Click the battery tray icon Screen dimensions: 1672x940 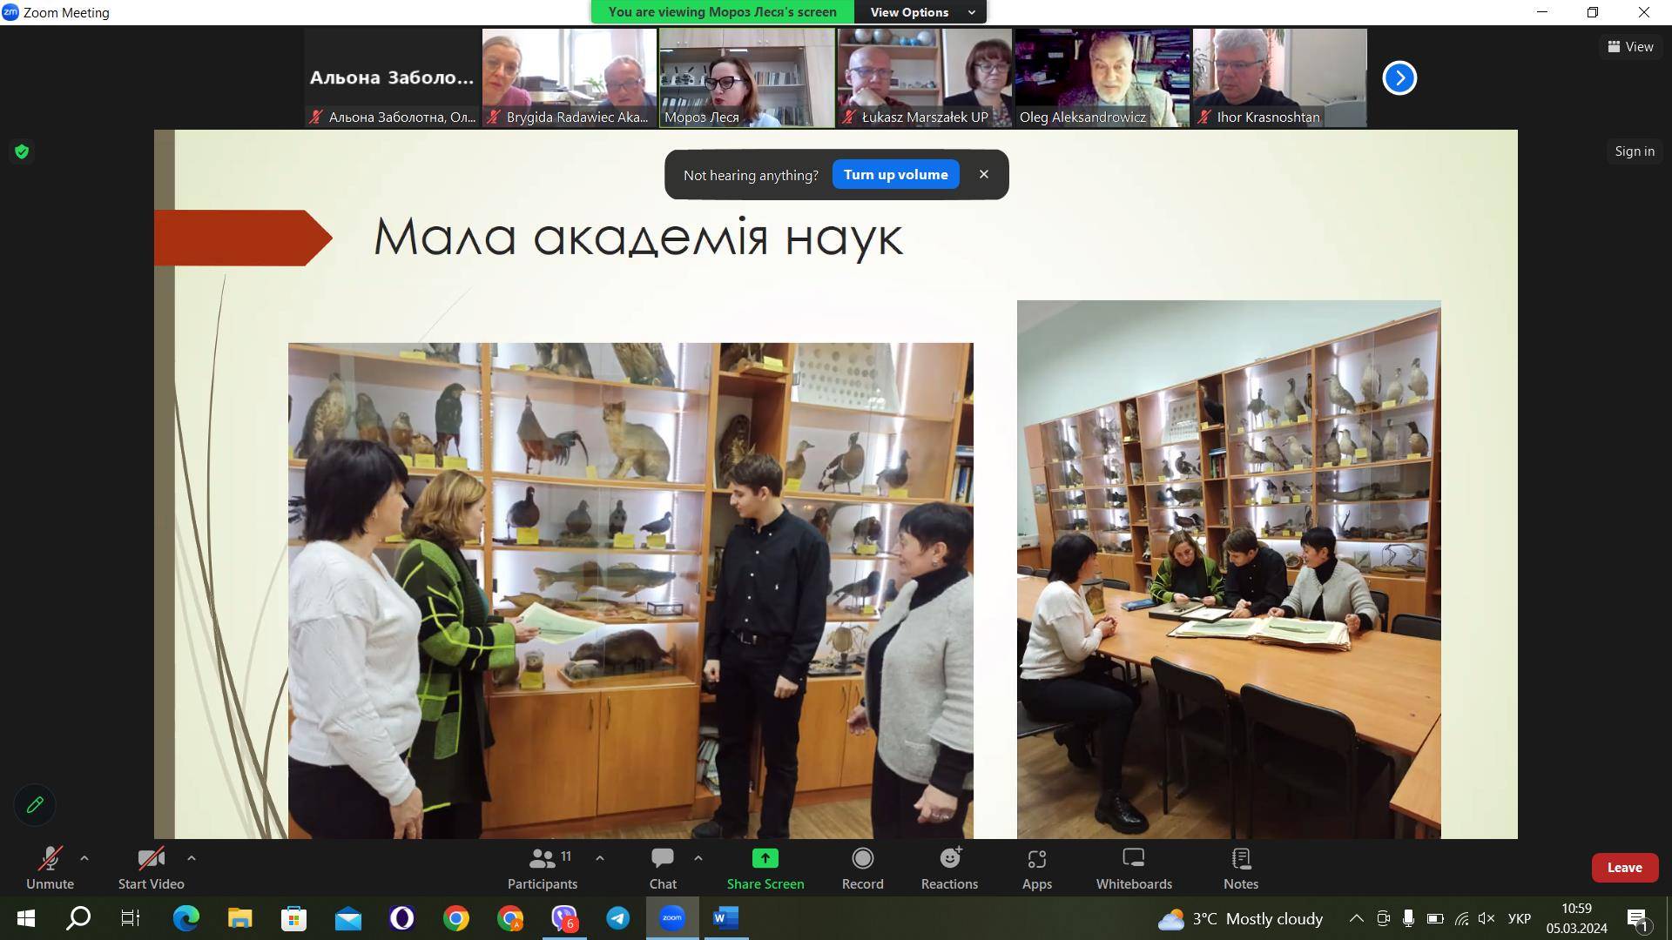[1435, 918]
